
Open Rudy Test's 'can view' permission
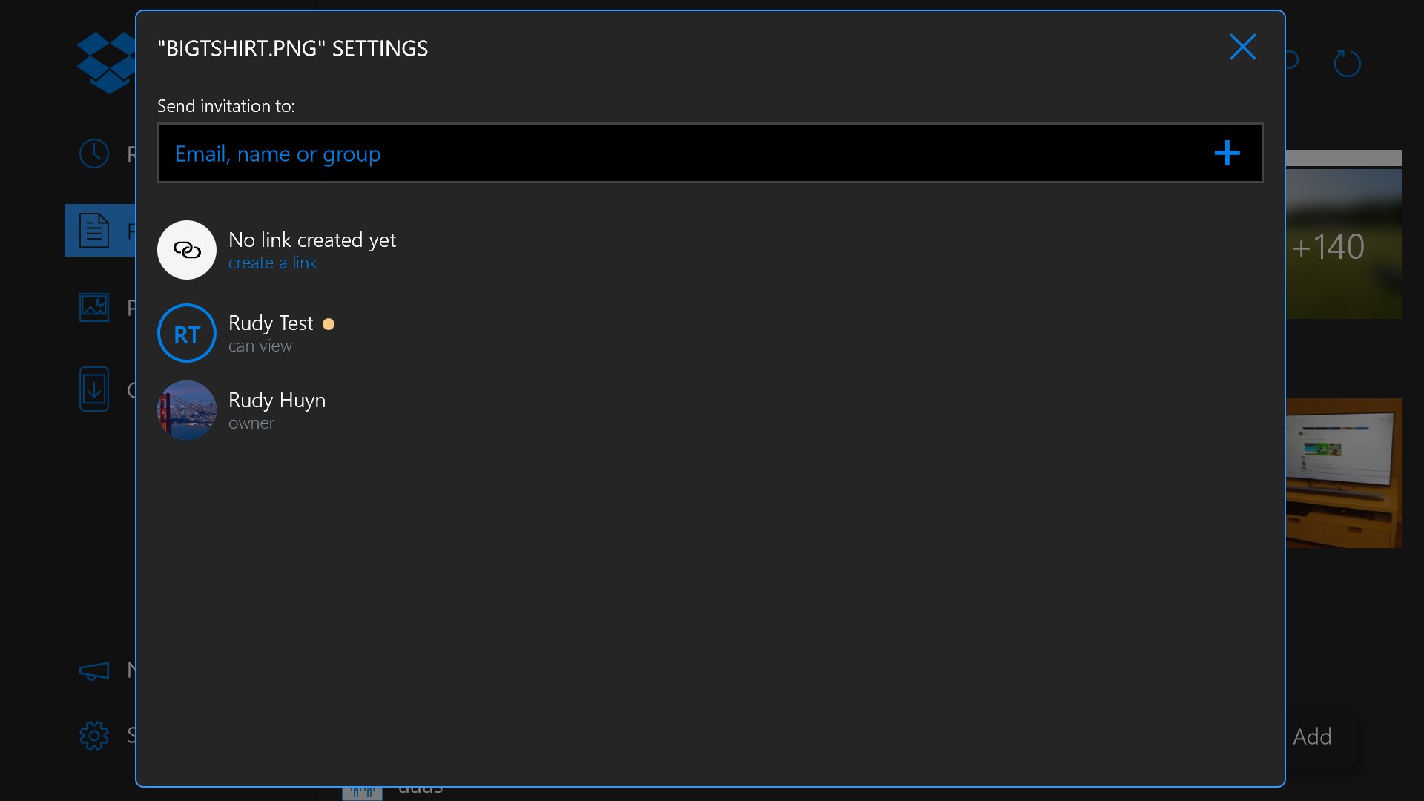click(260, 346)
